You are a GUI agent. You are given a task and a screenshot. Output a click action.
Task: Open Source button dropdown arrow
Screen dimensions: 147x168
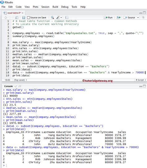138,18
